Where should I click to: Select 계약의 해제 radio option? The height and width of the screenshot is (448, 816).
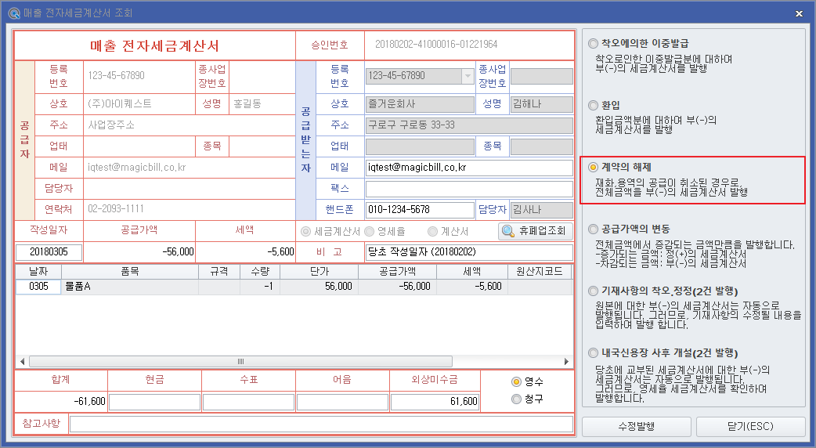593,168
